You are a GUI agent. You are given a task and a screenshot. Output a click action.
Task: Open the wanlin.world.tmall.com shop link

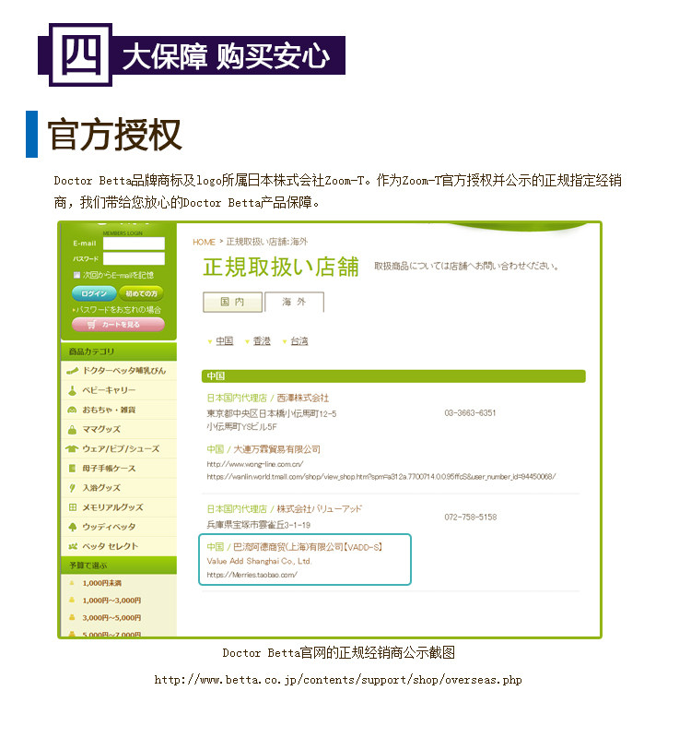(381, 477)
